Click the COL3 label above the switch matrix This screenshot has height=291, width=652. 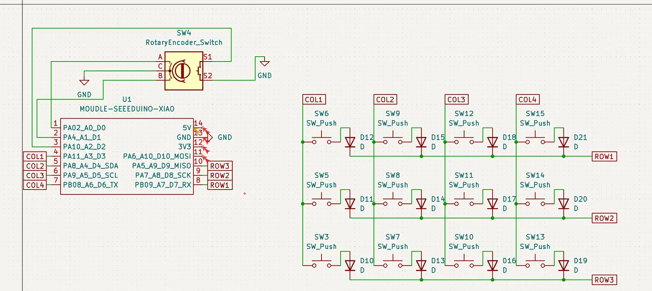tap(456, 99)
